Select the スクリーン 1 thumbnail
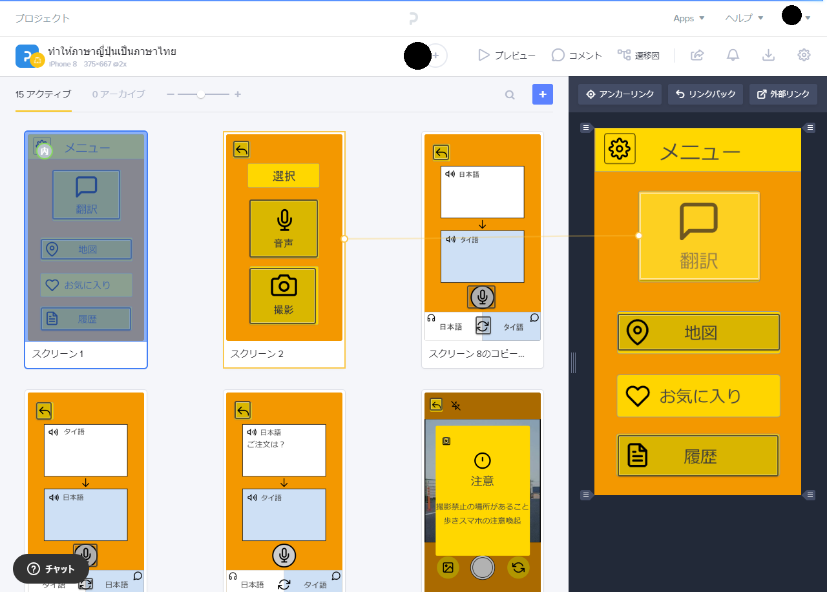The image size is (827, 592). click(x=86, y=250)
